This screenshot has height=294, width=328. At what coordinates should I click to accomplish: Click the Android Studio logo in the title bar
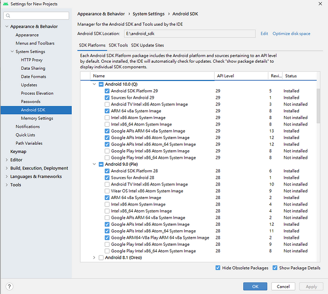tap(6, 4)
